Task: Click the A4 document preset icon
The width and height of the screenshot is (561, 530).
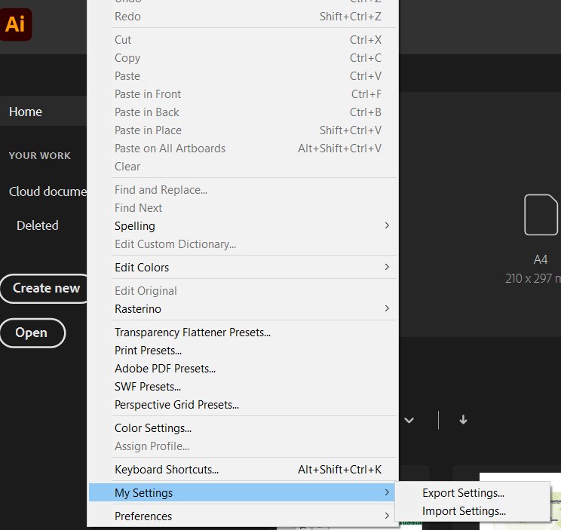Action: coord(541,215)
